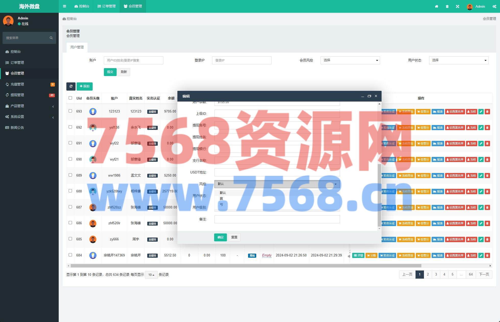
Task: Toggle fullscreen via header expand icon
Action: pos(458,6)
